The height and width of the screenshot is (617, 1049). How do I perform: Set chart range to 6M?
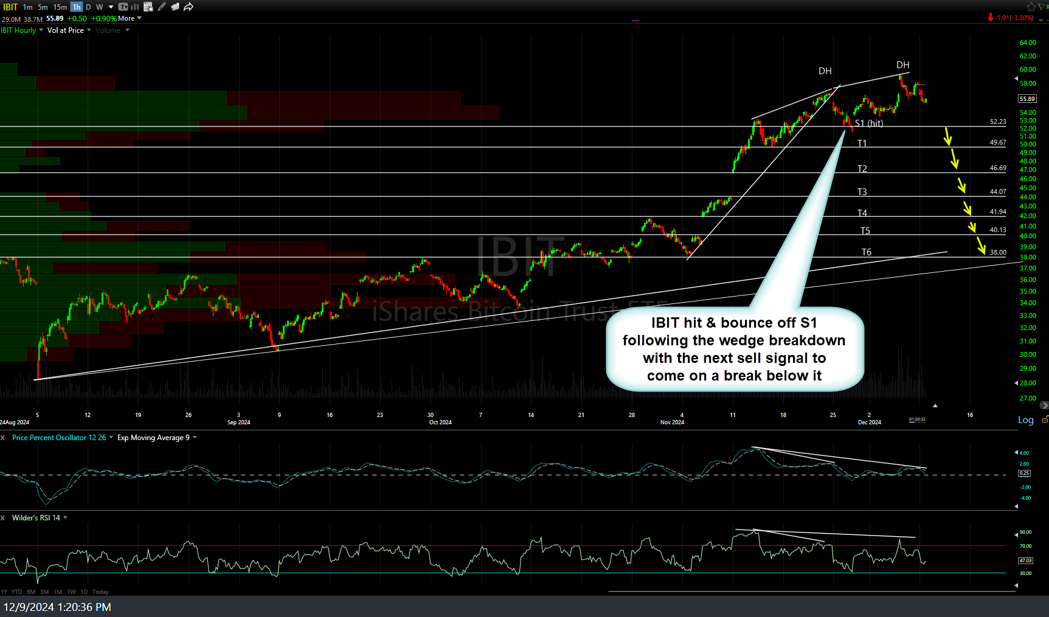31,591
